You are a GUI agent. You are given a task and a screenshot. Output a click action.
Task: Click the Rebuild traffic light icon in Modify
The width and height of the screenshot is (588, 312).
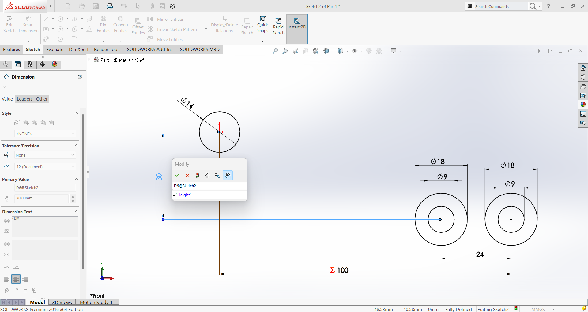coord(197,175)
